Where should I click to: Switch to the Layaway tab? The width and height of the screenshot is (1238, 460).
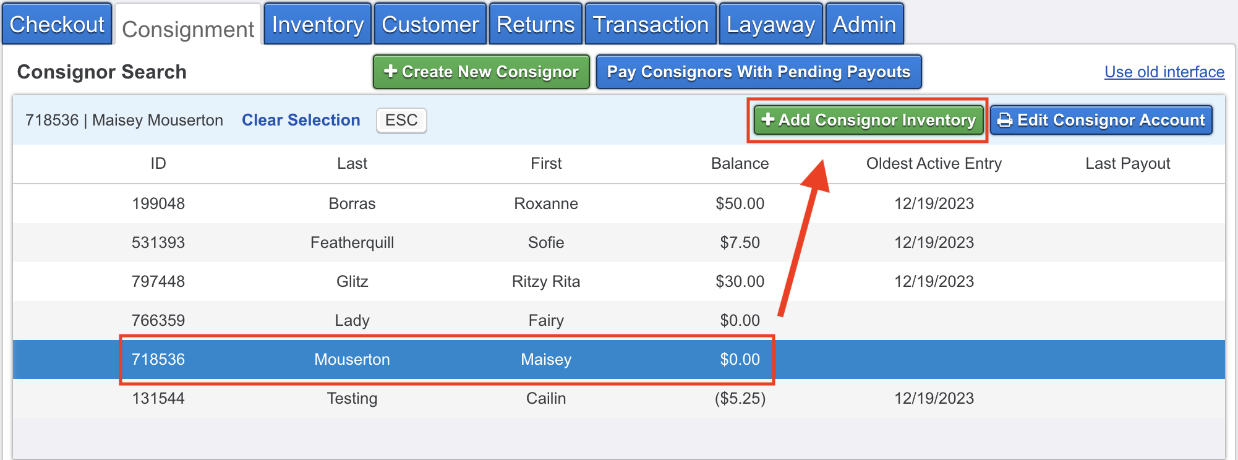click(x=771, y=25)
